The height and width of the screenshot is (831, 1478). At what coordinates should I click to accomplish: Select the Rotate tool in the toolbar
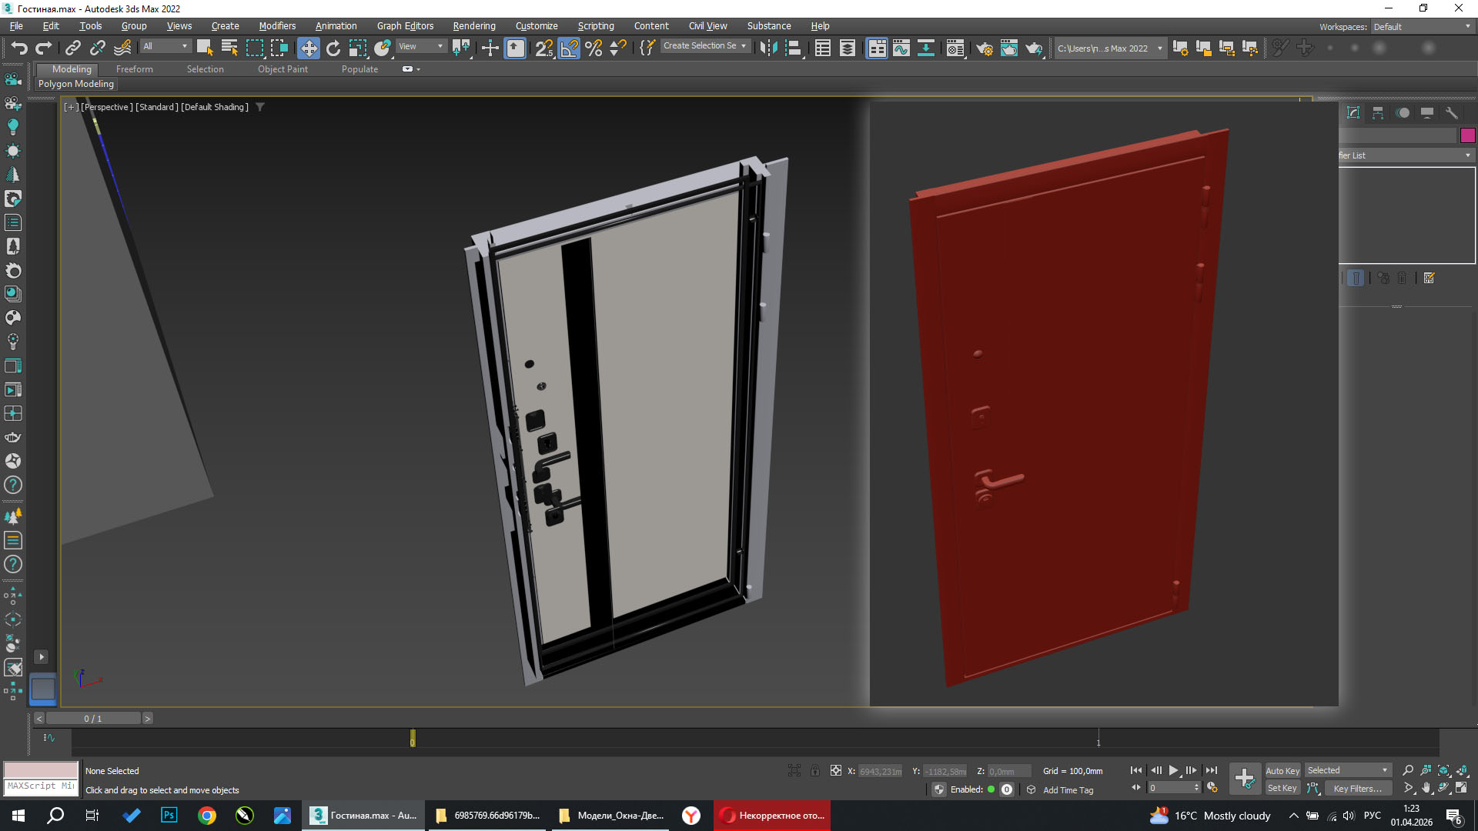333,48
